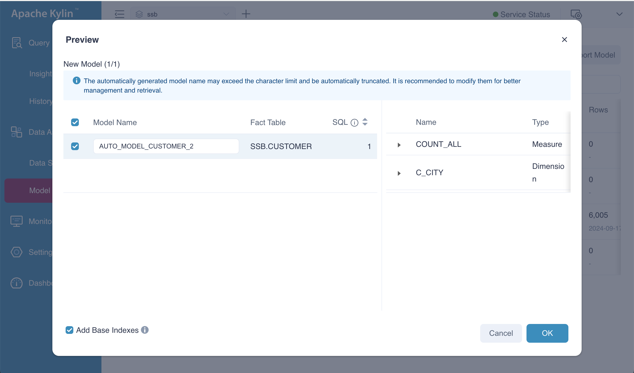Uncheck the AUTO_MODEL_CUSTOMER_2 row checkbox
Image resolution: width=634 pixels, height=373 pixels.
click(x=75, y=146)
